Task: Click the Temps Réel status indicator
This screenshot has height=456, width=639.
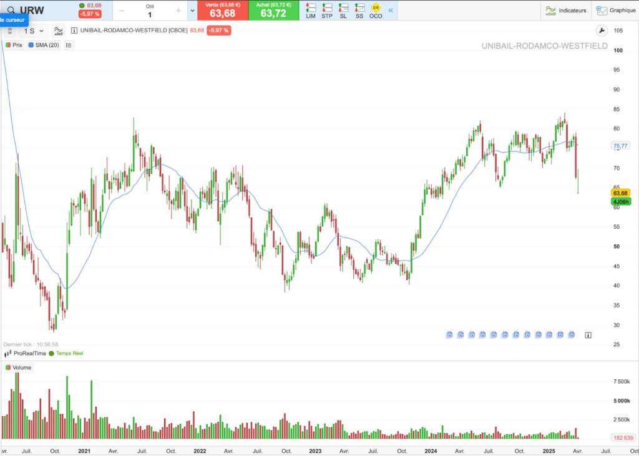Action: (x=66, y=353)
